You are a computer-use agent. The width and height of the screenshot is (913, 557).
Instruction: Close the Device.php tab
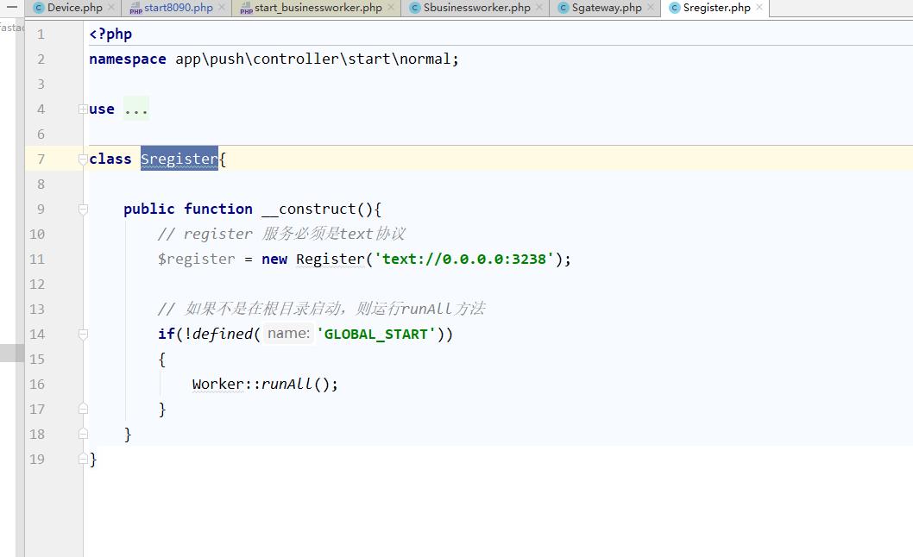pyautogui.click(x=111, y=8)
